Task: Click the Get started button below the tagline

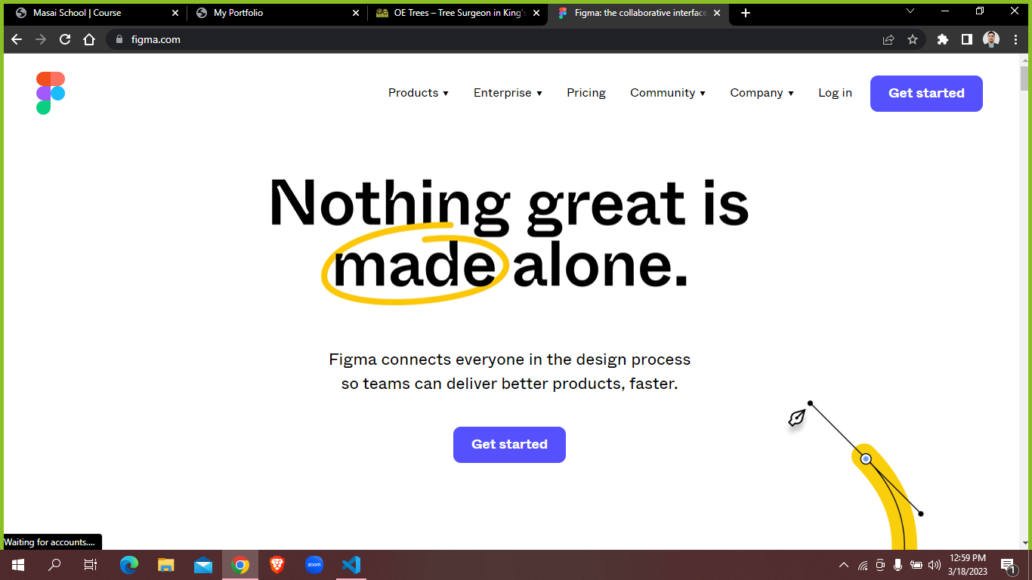Action: click(509, 445)
